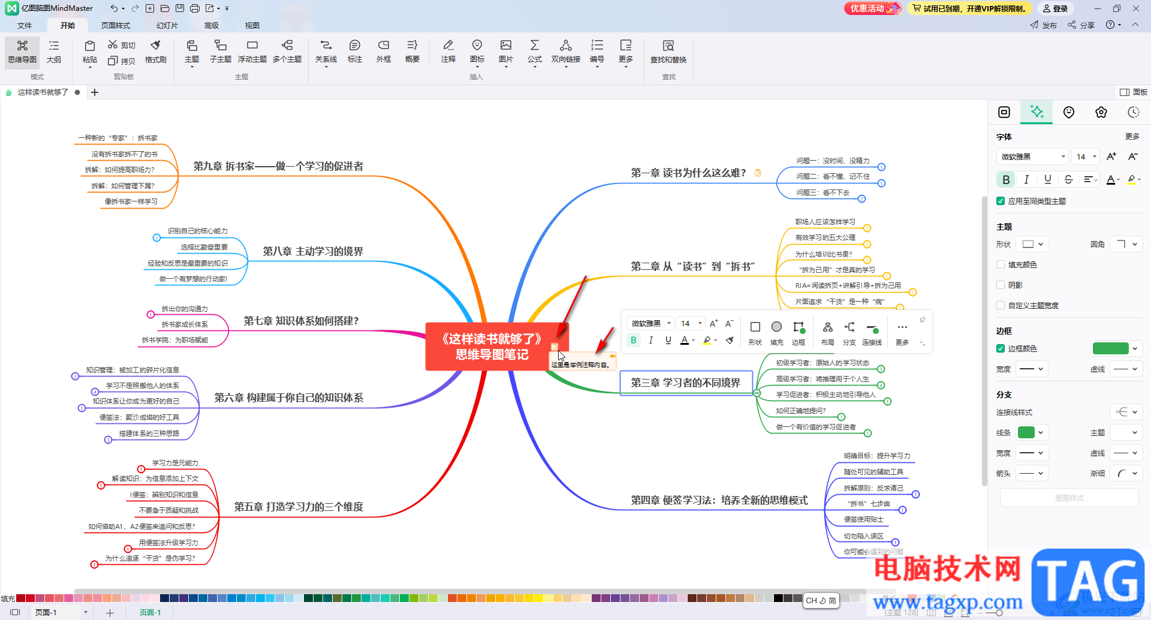This screenshot has width=1151, height=620.
Task: Open 圆角 corner dropdown
Action: click(1126, 244)
